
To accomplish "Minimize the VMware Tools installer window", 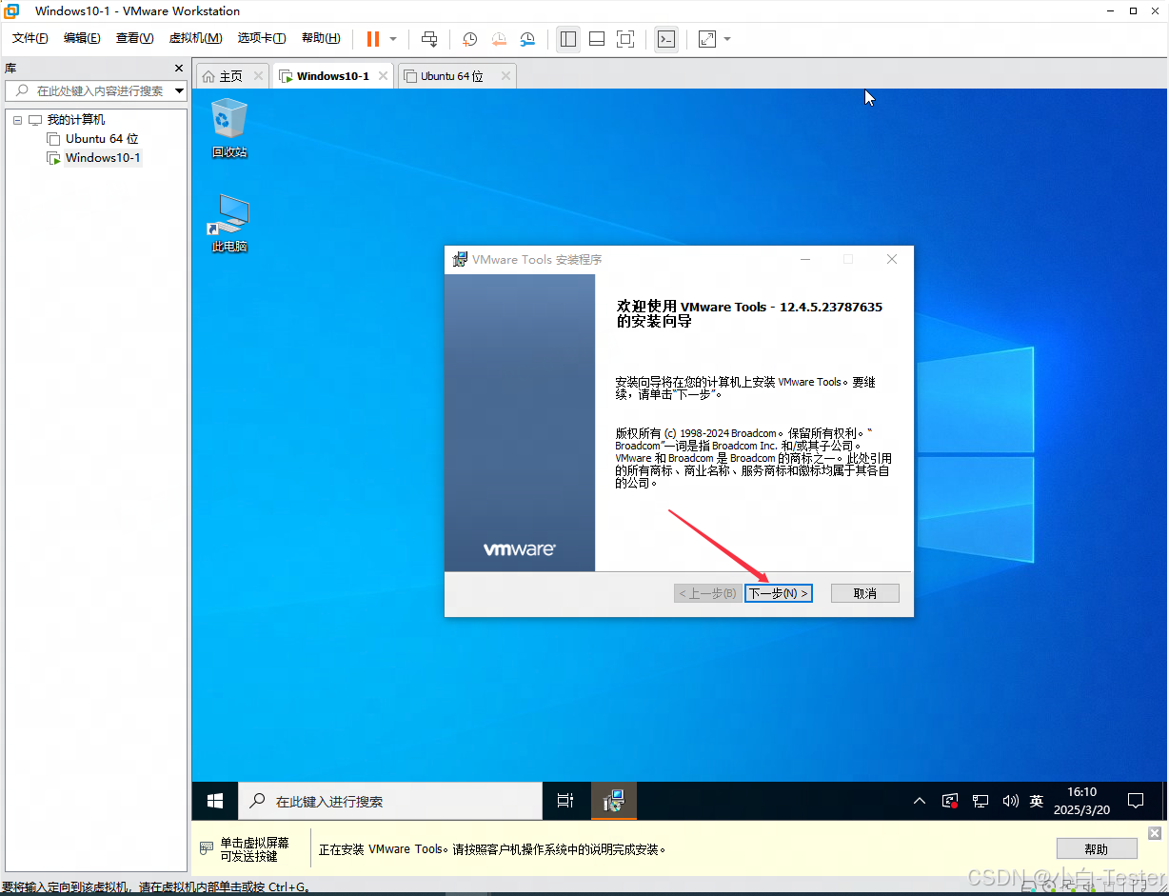I will point(805,259).
